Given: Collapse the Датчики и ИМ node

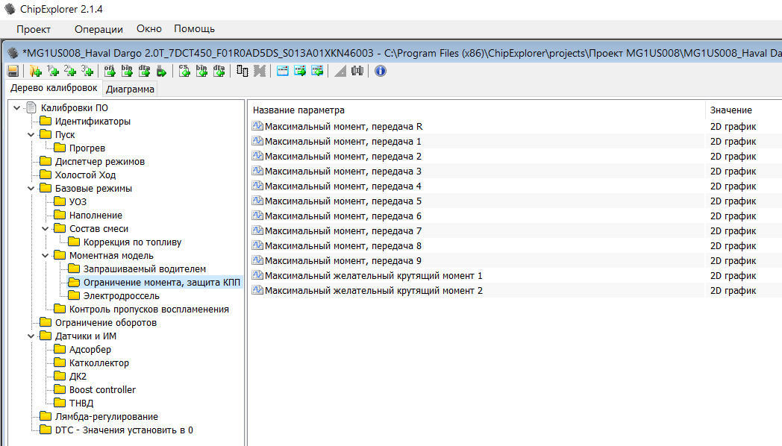Looking at the screenshot, I should (31, 336).
